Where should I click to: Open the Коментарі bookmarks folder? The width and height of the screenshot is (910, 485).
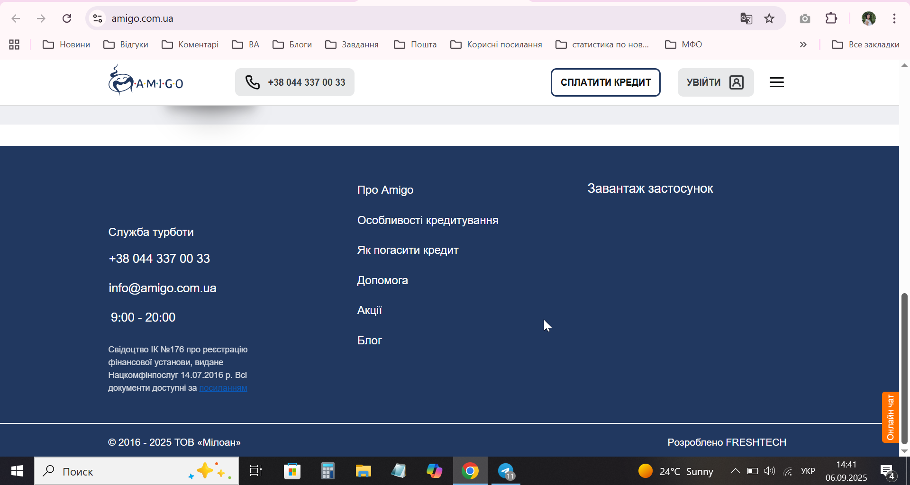click(x=190, y=45)
